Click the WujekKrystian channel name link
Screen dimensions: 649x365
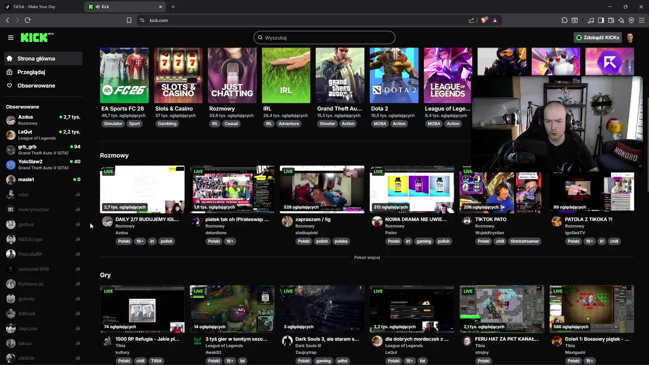(490, 233)
